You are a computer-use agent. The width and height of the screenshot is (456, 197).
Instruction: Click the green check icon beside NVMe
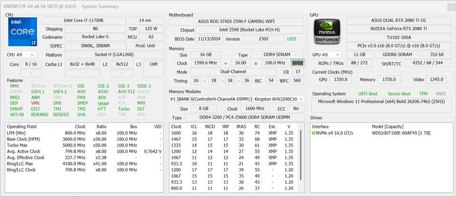(x=313, y=133)
